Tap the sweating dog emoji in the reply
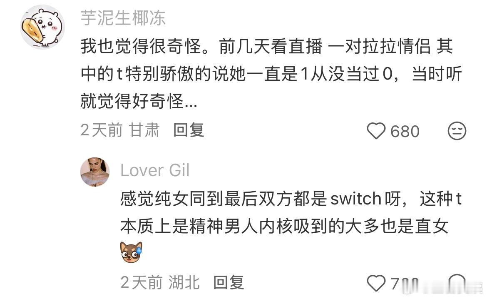Viewport: 487px width, 299px height. click(131, 252)
